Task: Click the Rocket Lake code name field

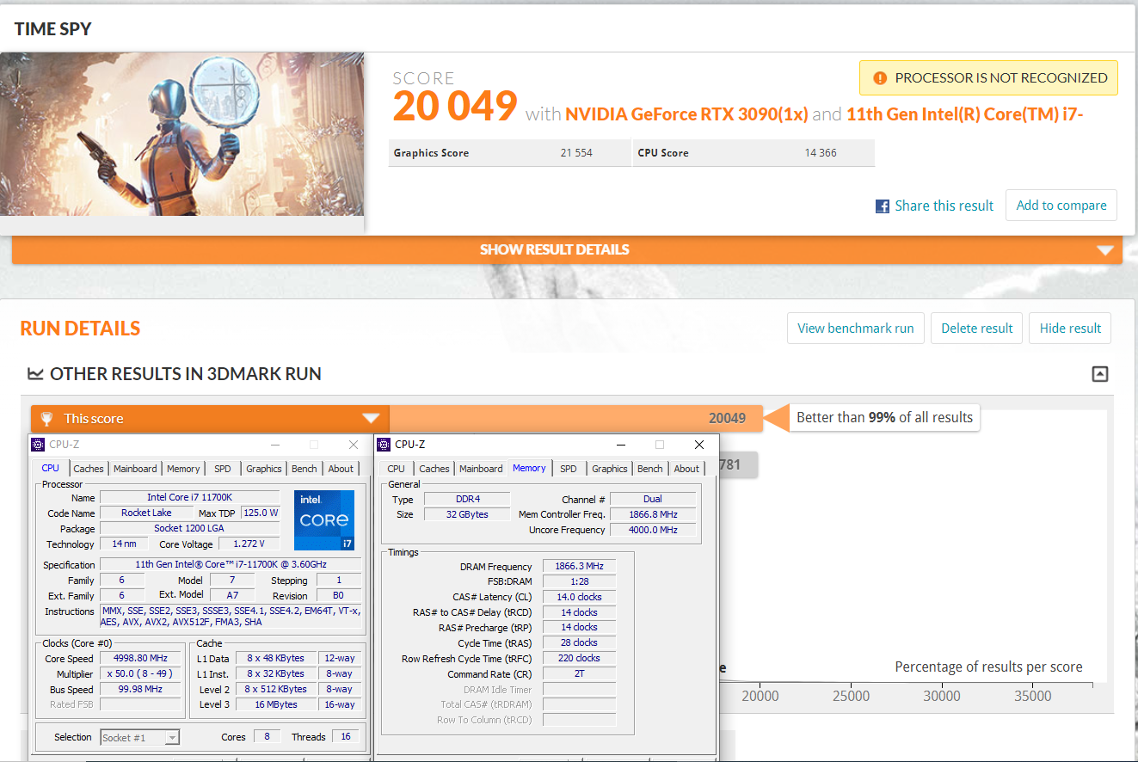Action: pyautogui.click(x=146, y=513)
